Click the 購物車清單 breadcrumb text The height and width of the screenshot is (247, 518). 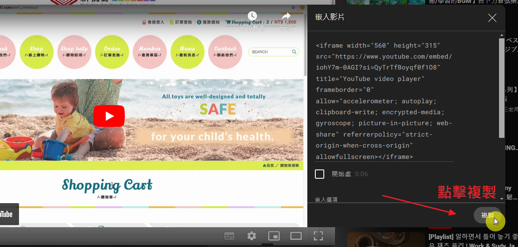(289, 166)
